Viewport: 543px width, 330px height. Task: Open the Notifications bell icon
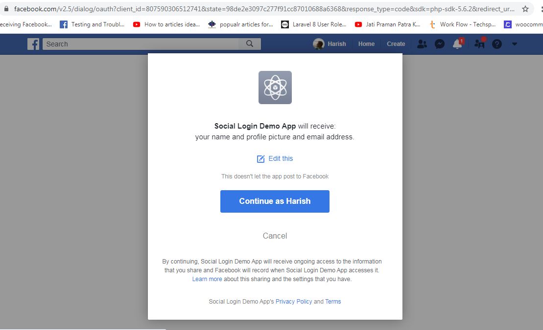point(457,44)
